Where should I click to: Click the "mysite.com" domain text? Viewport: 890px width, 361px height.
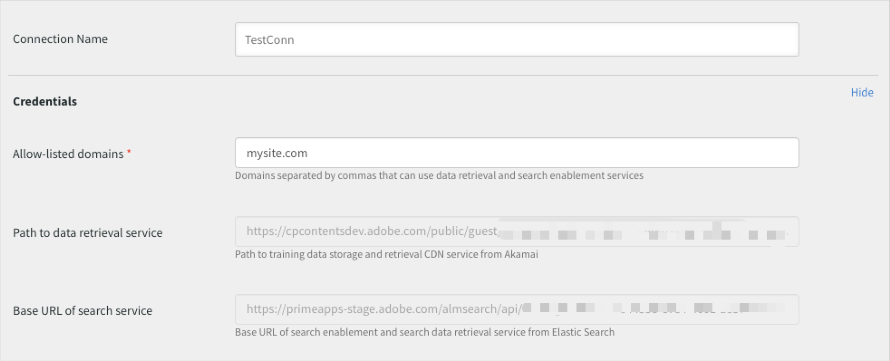(277, 153)
